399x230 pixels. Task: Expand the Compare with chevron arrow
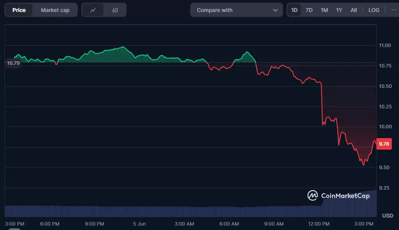(x=275, y=10)
